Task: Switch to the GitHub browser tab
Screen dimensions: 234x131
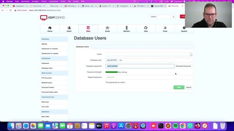Action: pos(89,6)
